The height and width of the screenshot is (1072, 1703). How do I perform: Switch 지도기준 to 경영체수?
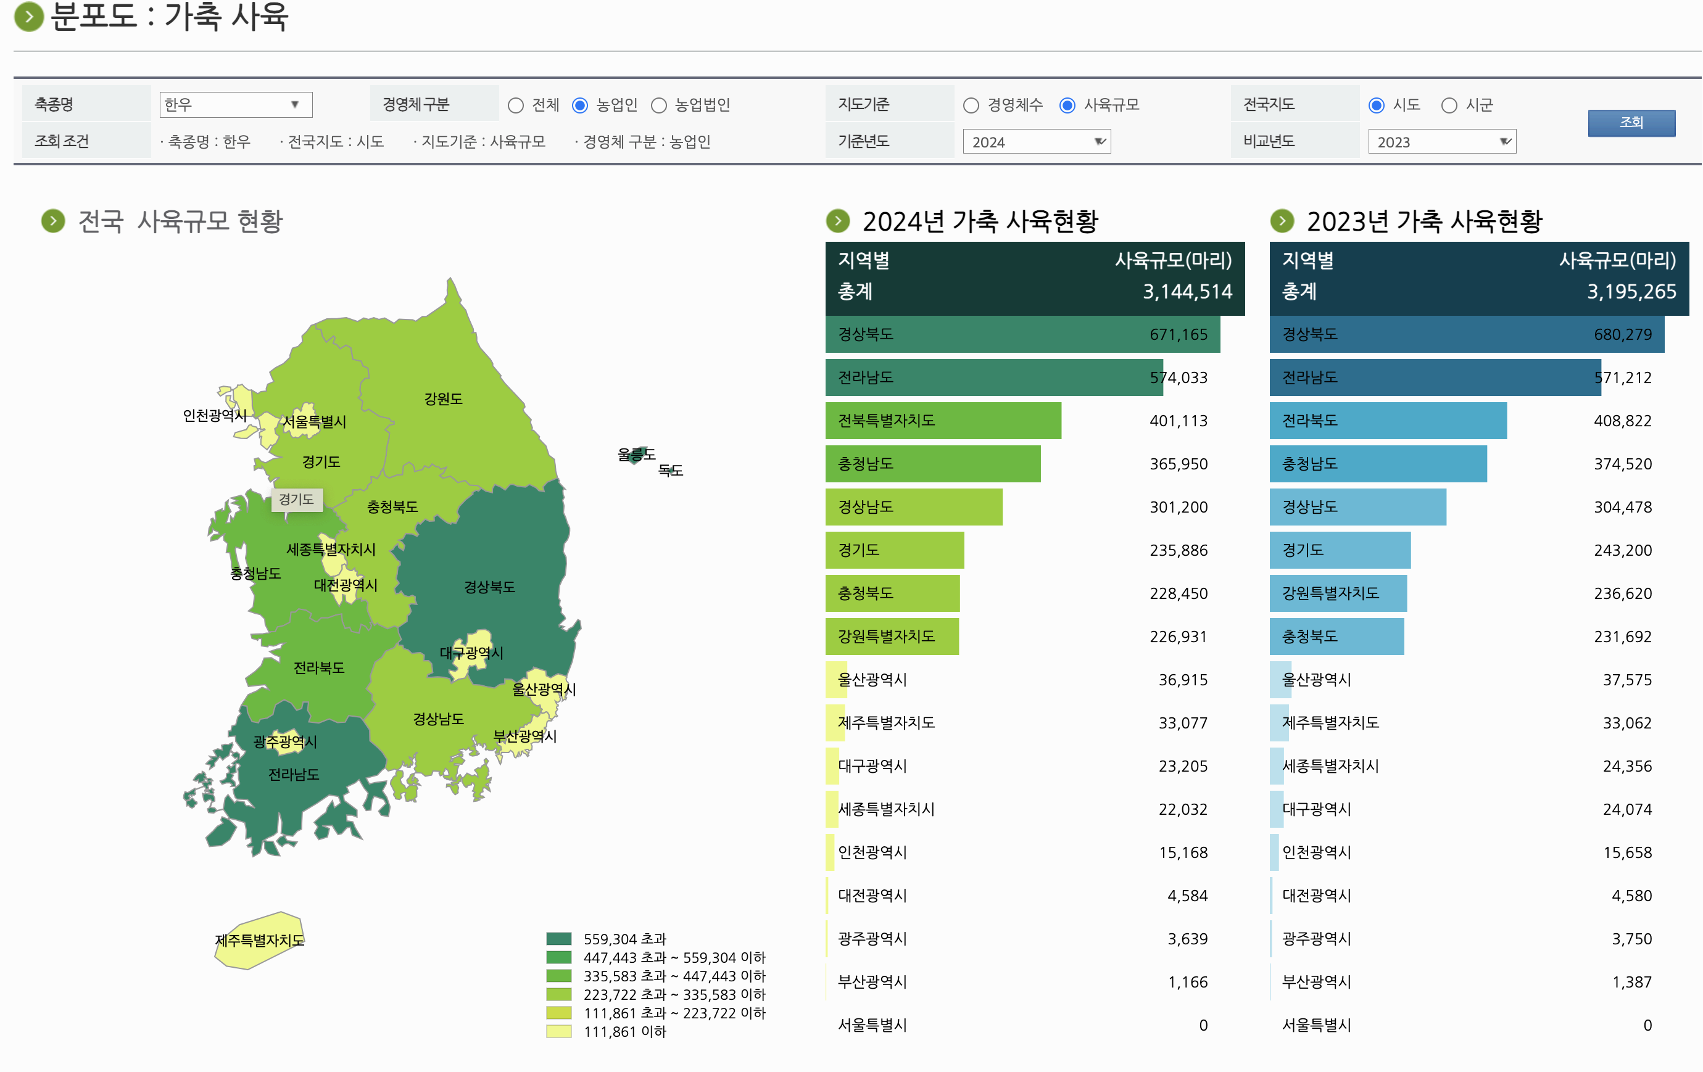pyautogui.click(x=971, y=104)
